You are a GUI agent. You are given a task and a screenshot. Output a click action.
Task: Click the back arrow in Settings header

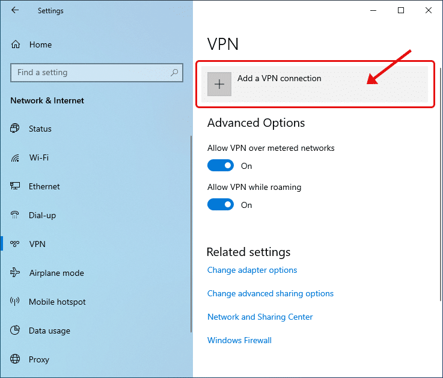15,10
